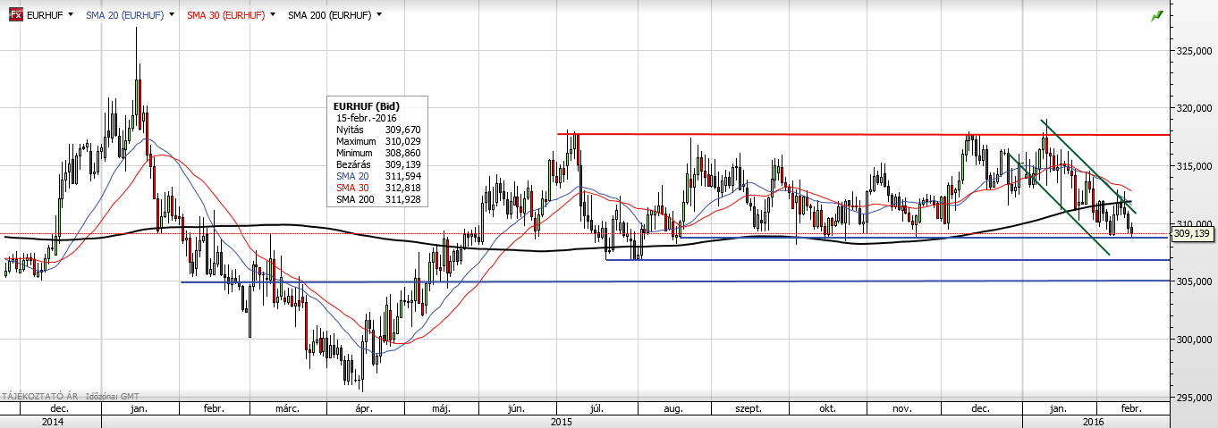Click the Időzóna: GMT label
Screen dimensions: 1218x428
(x=114, y=395)
